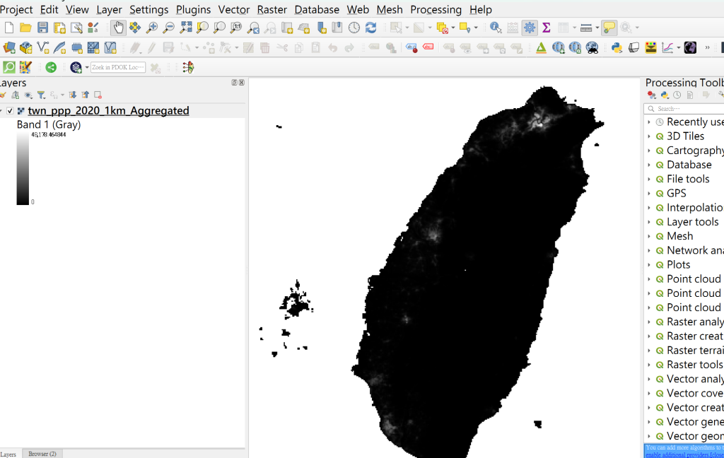
Task: Expand the Cartography toolbox group
Action: point(649,151)
